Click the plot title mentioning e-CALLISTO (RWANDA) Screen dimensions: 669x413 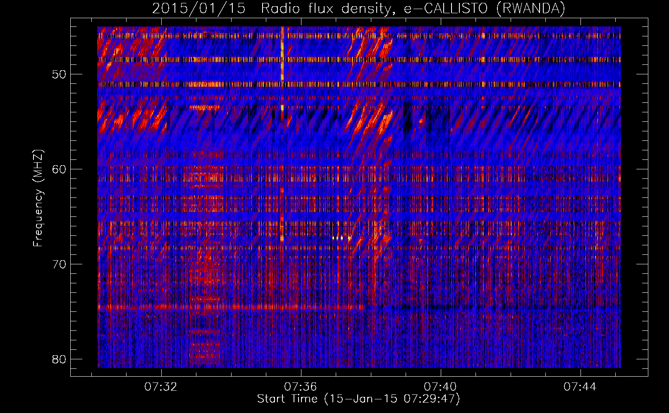click(358, 8)
